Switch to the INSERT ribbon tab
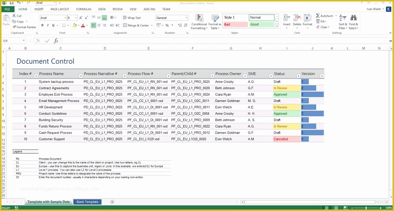The height and width of the screenshot is (211, 394). (39, 9)
